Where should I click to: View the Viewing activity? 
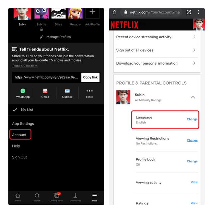tap(194, 182)
